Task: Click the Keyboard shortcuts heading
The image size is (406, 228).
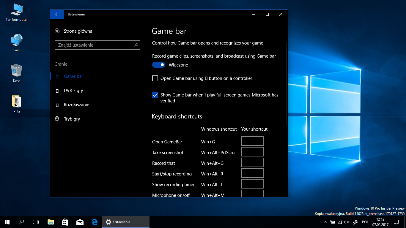Action: [177, 116]
